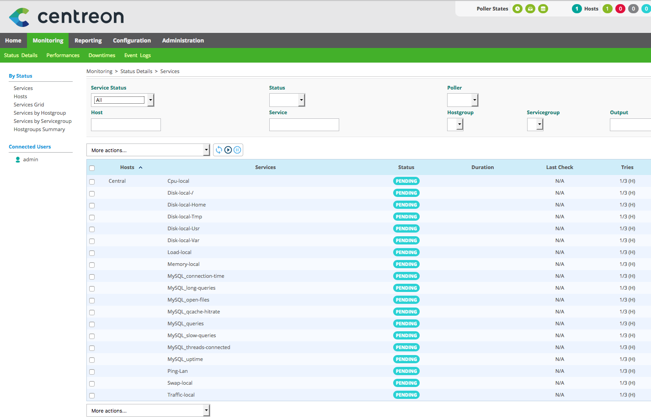
Task: Click the refresh icon above the table
Action: coord(219,150)
